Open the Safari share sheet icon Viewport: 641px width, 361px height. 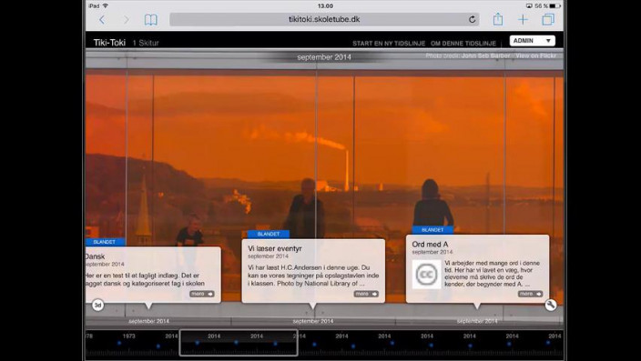pos(497,19)
